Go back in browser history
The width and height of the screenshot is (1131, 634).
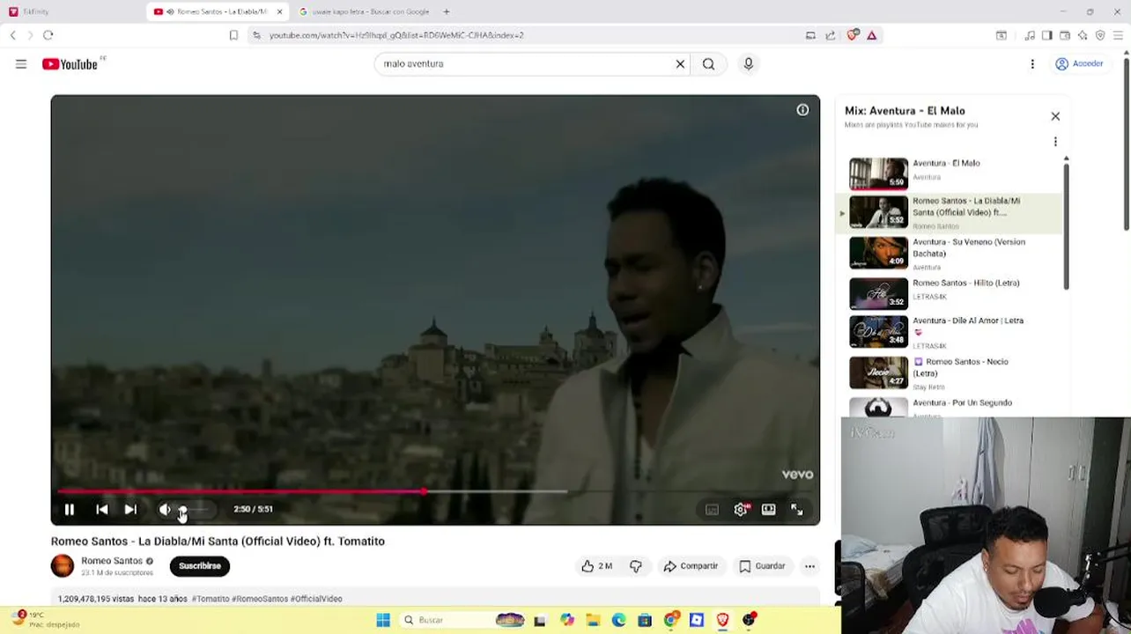coord(13,35)
